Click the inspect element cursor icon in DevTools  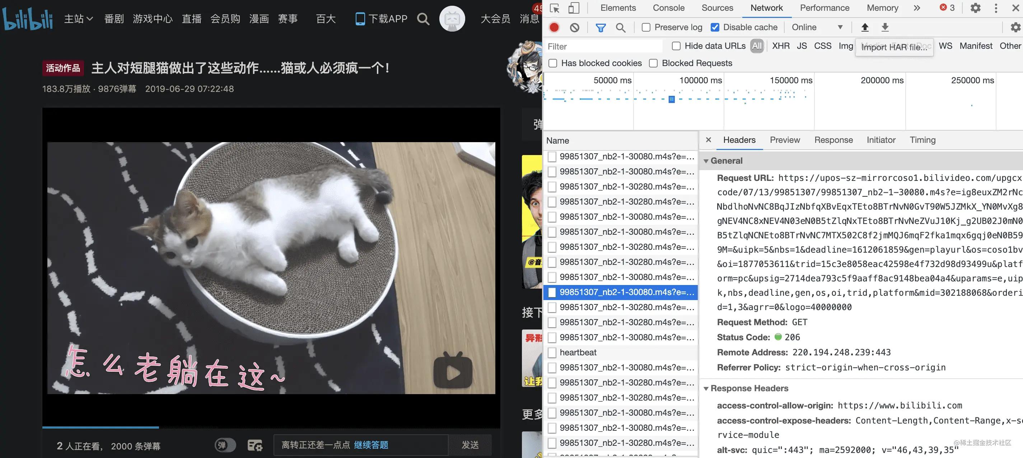click(x=553, y=8)
